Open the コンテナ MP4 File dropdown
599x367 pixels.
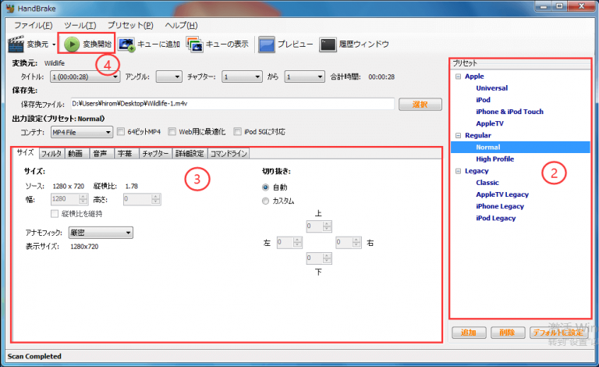tap(82, 132)
